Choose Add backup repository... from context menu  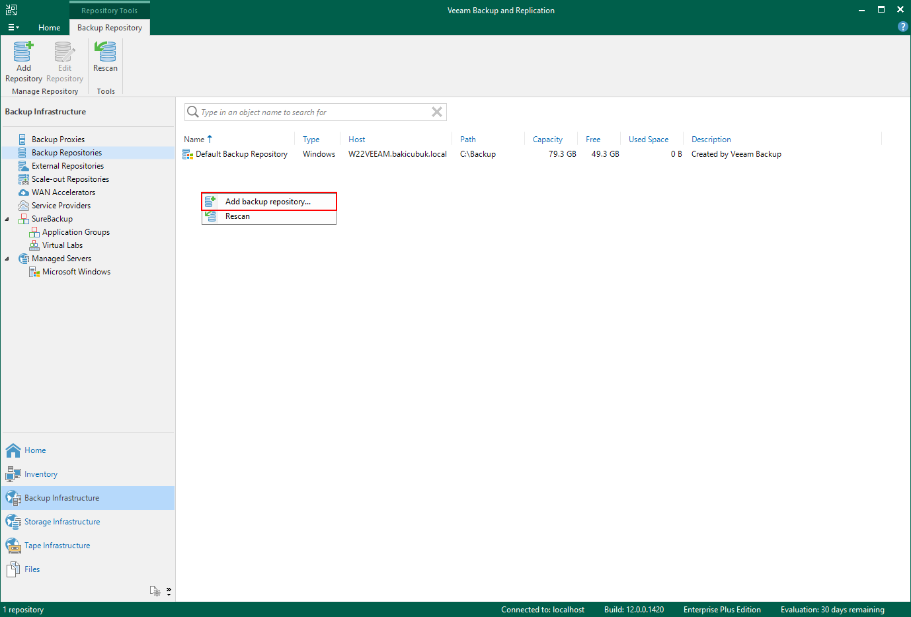[x=269, y=202]
